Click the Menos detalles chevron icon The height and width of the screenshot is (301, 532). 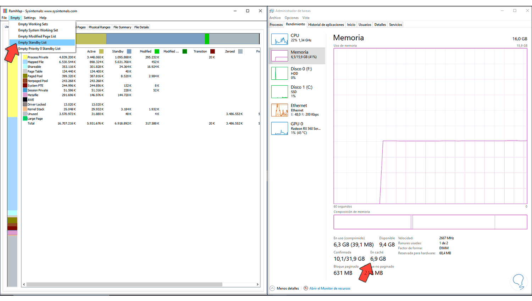coord(272,288)
